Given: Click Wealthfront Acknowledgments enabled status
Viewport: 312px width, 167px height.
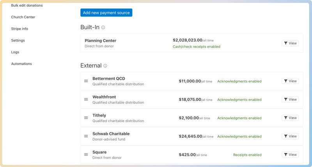Looking at the screenshot, I should pyautogui.click(x=239, y=100).
